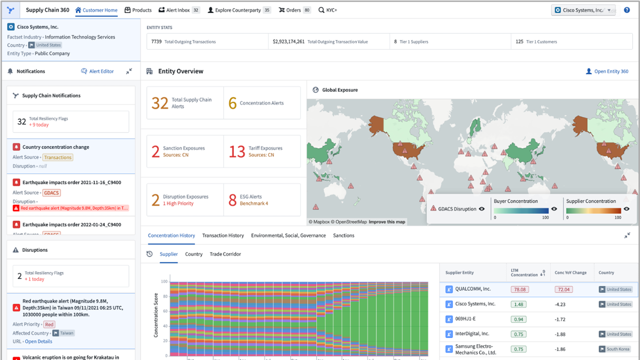The image size is (640, 360).
Task: Select the Trade Corridor sub-tab
Action: click(225, 254)
